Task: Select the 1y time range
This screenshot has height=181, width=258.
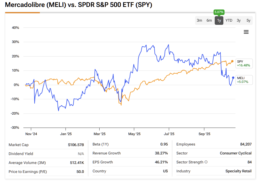Action: (x=219, y=20)
